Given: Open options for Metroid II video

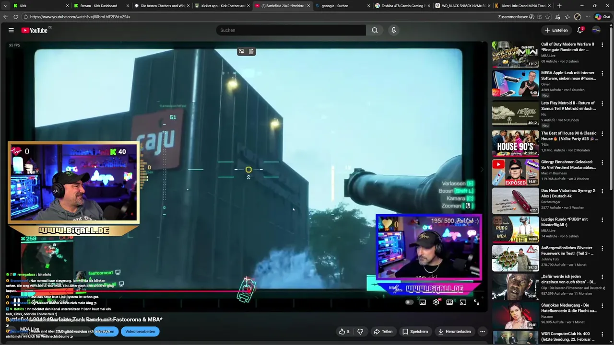Looking at the screenshot, I should coord(602,103).
